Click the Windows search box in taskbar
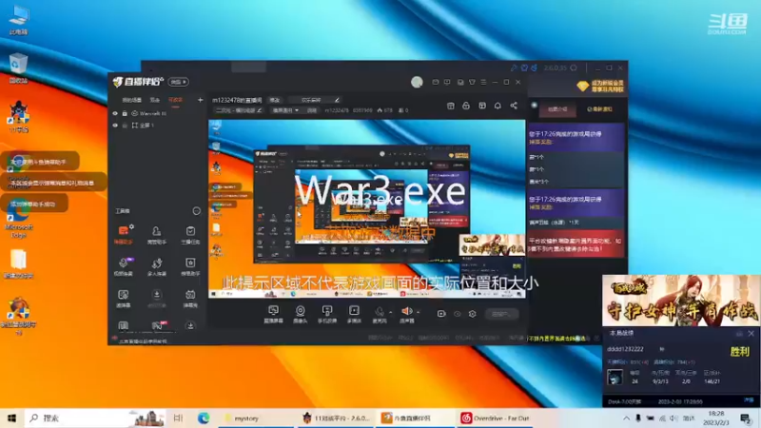Viewport: 761px width, 428px height. [94, 418]
